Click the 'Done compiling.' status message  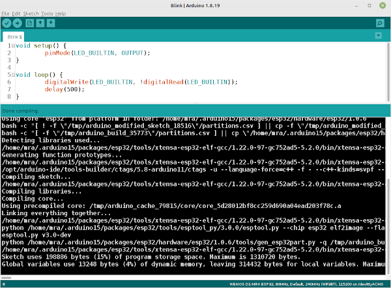20,111
